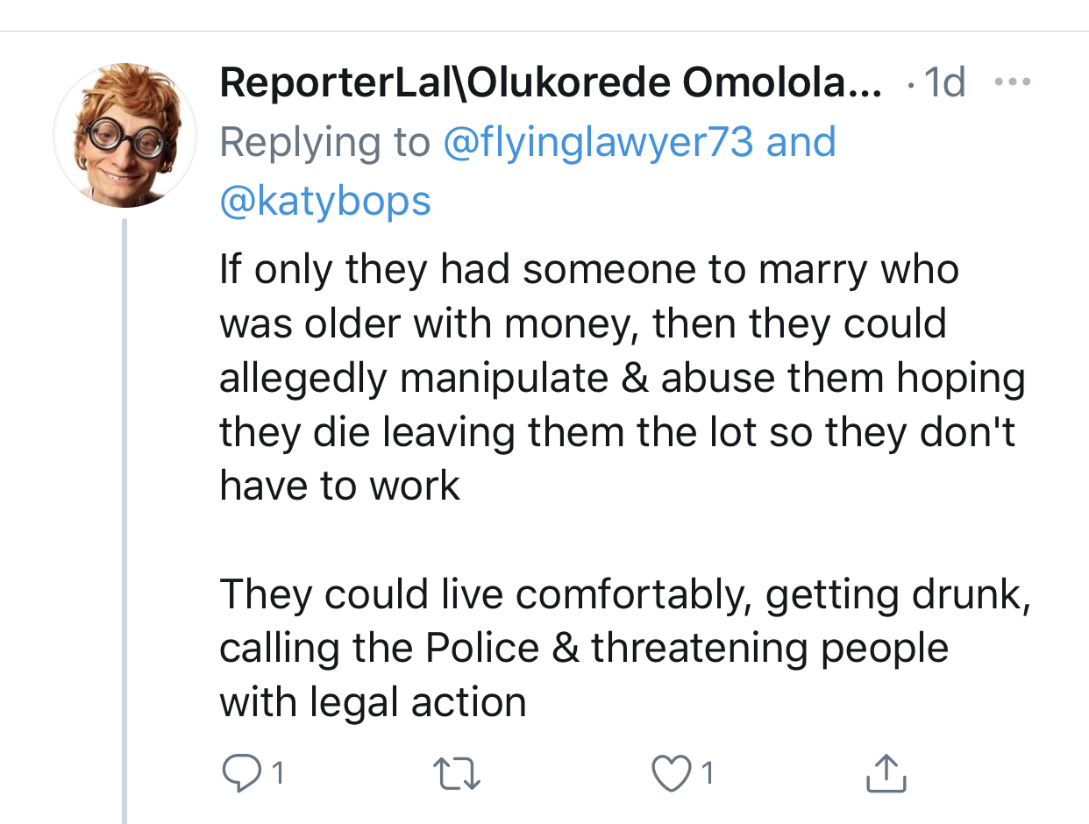Click the reply count beside the bubble
Viewport: 1089px width, 824px height.
point(278,773)
